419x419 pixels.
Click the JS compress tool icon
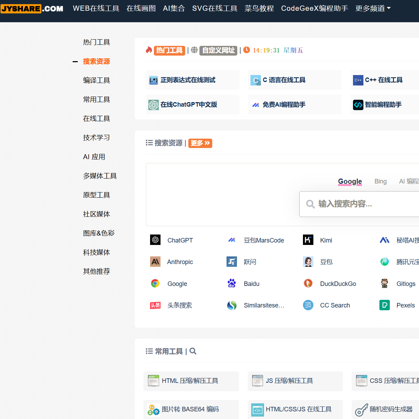tap(257, 381)
